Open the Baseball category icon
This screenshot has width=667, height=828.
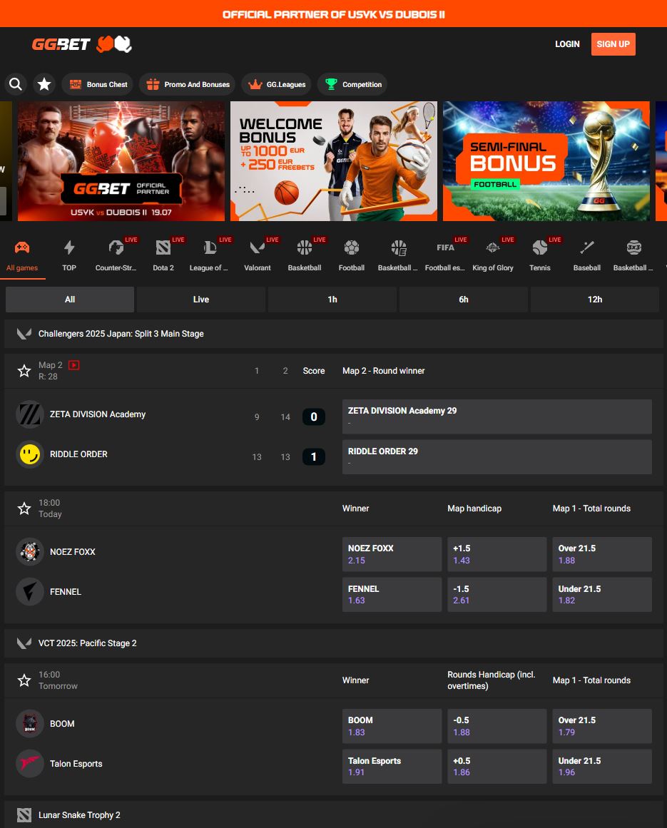click(586, 247)
